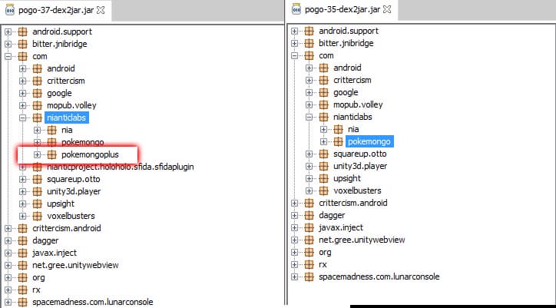Click upsight package icon in pogo-37
Screen dimensions: 556x308
pyautogui.click(x=37, y=204)
